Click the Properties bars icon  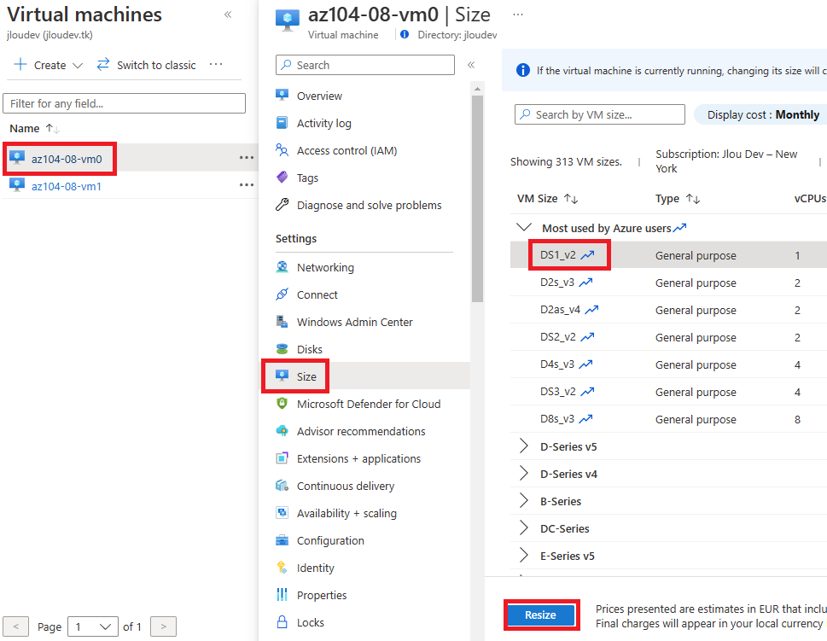(x=282, y=595)
